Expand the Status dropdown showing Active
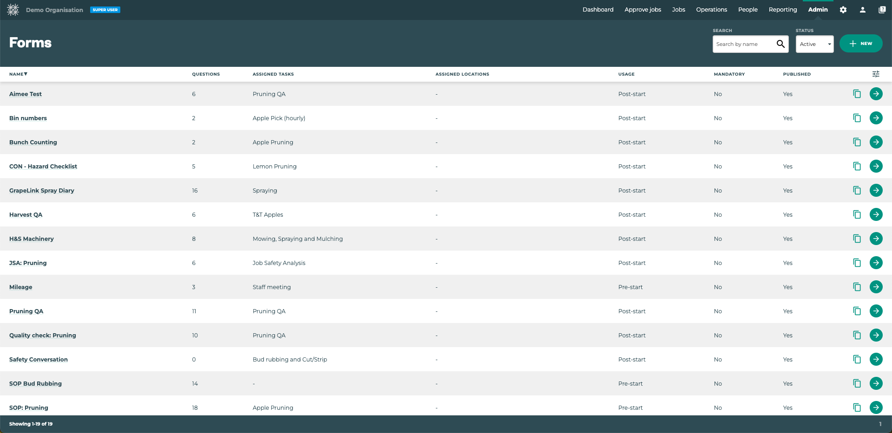Image resolution: width=892 pixels, height=433 pixels. pyautogui.click(x=814, y=44)
